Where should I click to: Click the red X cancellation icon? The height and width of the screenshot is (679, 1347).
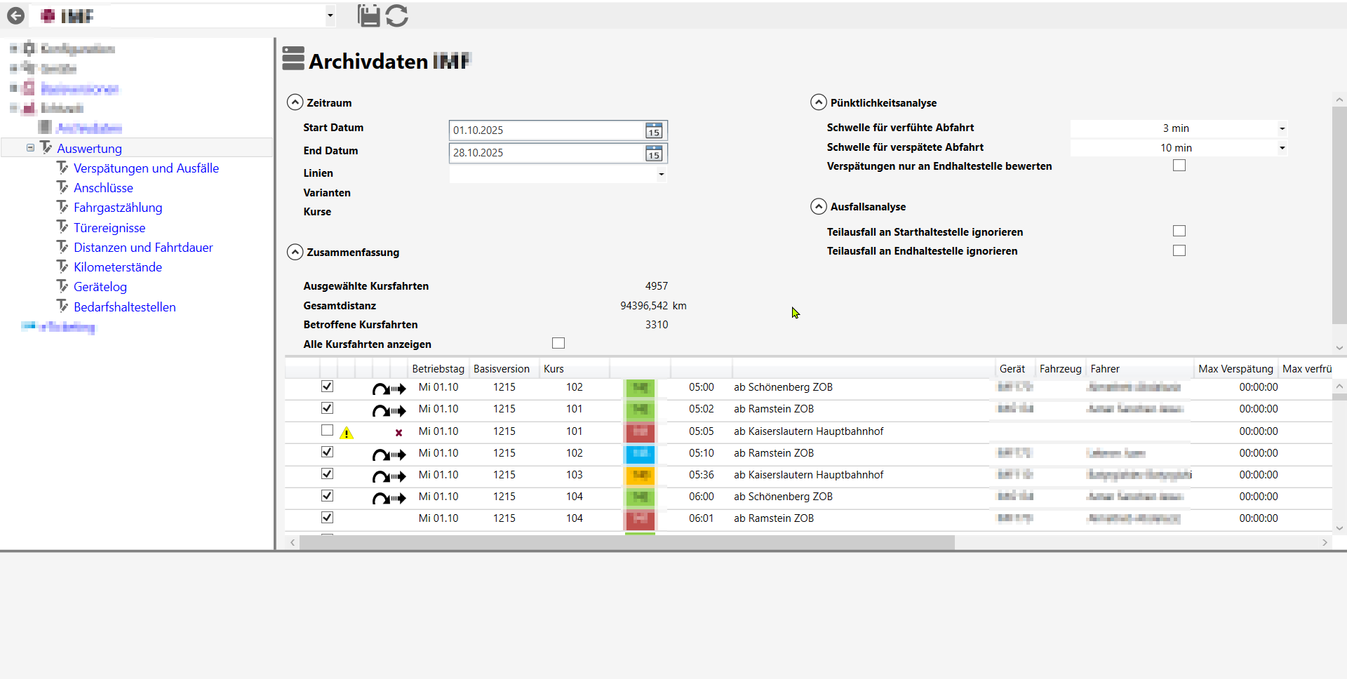coord(398,433)
